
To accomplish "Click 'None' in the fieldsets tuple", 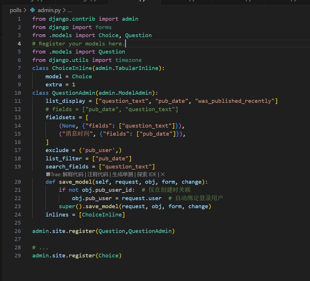I will tap(69, 126).
